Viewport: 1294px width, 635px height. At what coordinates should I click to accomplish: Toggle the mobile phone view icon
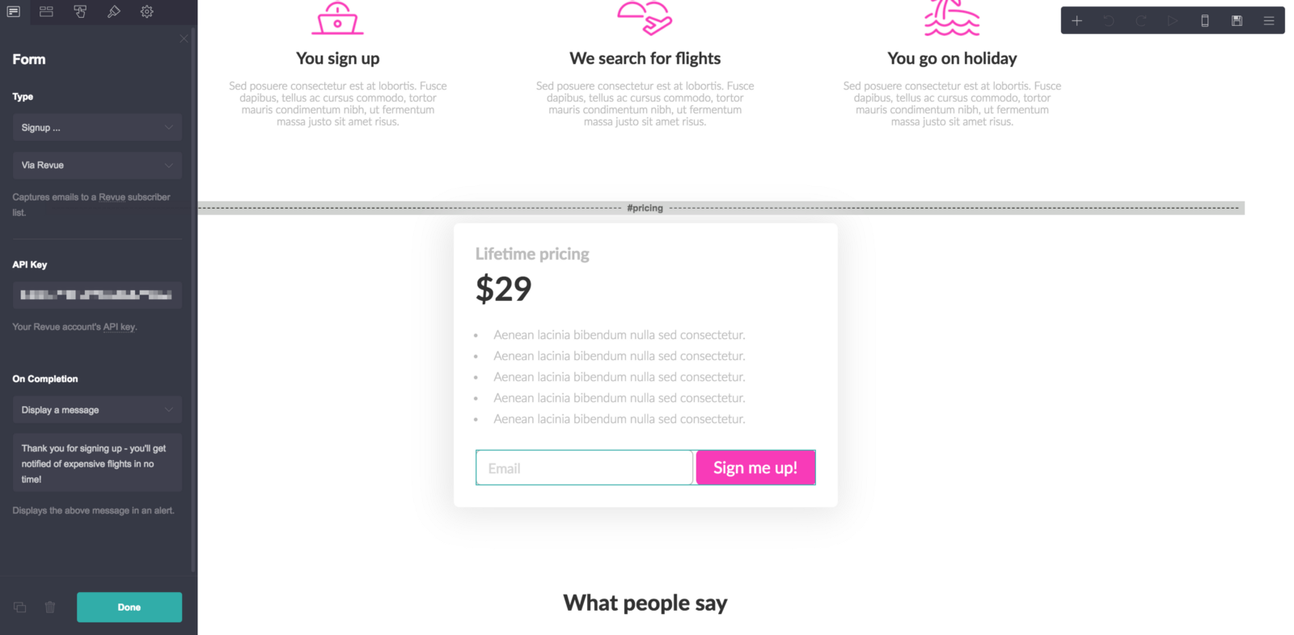click(x=1205, y=21)
